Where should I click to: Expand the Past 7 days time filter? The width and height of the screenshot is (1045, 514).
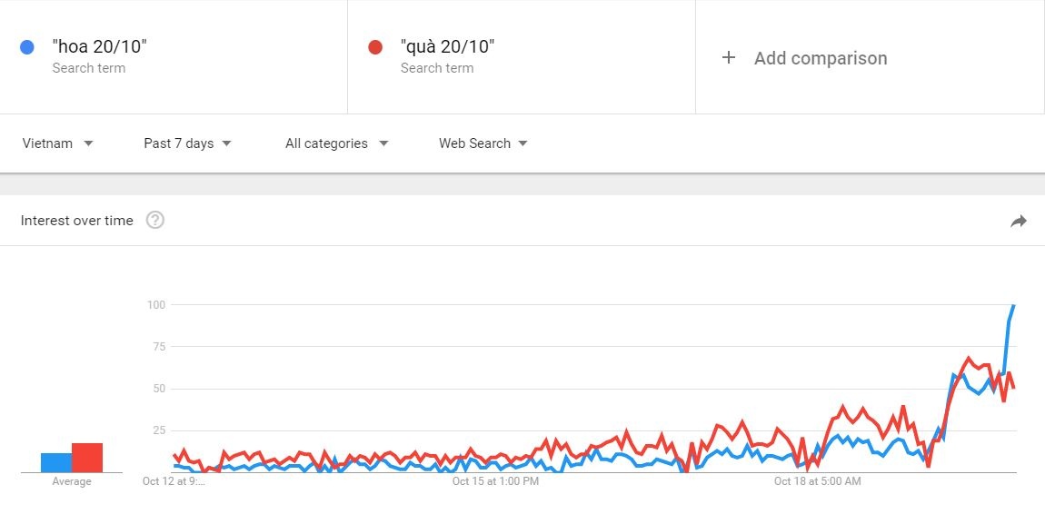(187, 143)
